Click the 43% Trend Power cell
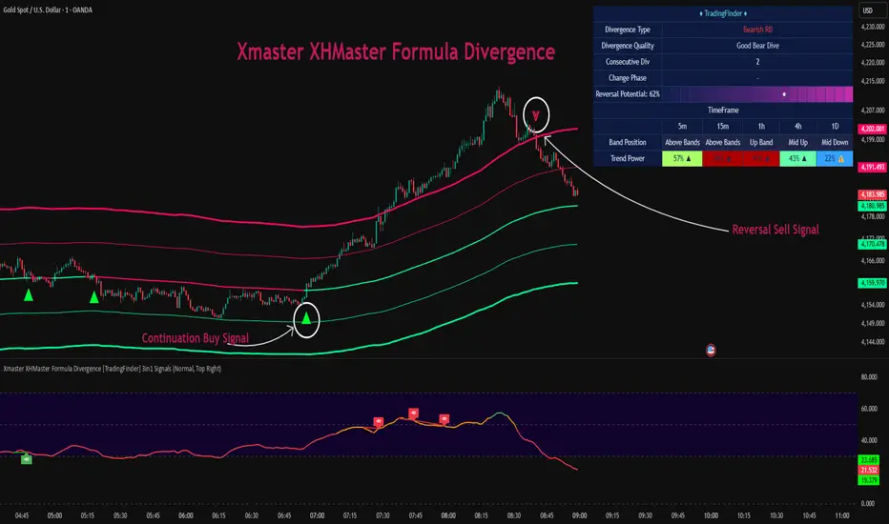Viewport: 889px width, 524px height. 797,158
